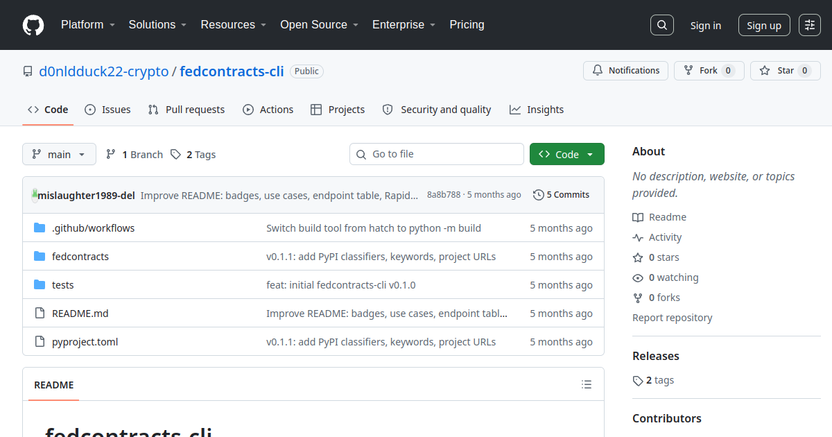Open commit hash 8a8b788
The image size is (832, 437).
tap(444, 195)
